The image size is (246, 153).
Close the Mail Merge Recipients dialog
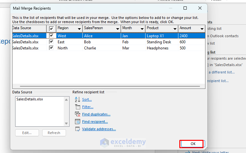click(200, 8)
